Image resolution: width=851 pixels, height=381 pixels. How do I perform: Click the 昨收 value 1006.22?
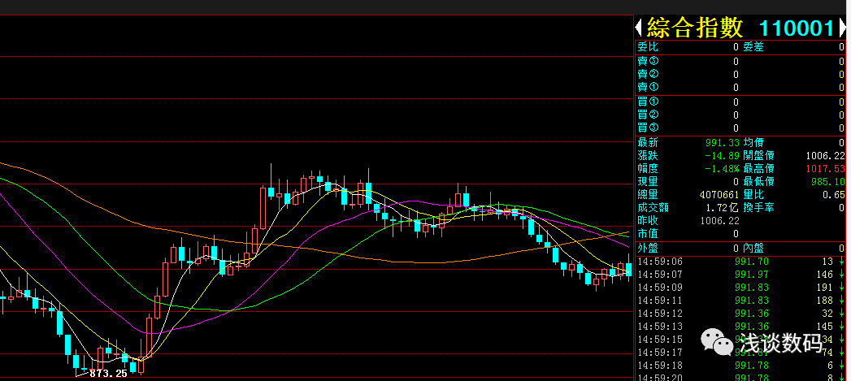point(719,221)
